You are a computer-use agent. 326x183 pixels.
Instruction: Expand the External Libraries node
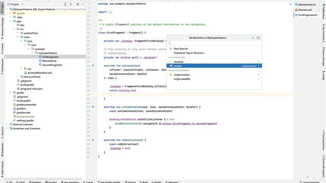(x=7, y=124)
